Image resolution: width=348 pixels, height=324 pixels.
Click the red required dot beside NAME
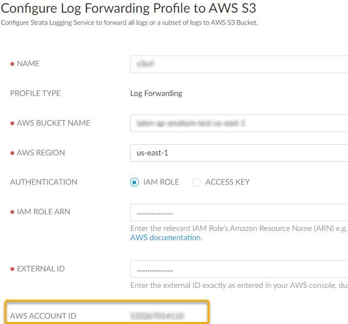pos(12,64)
